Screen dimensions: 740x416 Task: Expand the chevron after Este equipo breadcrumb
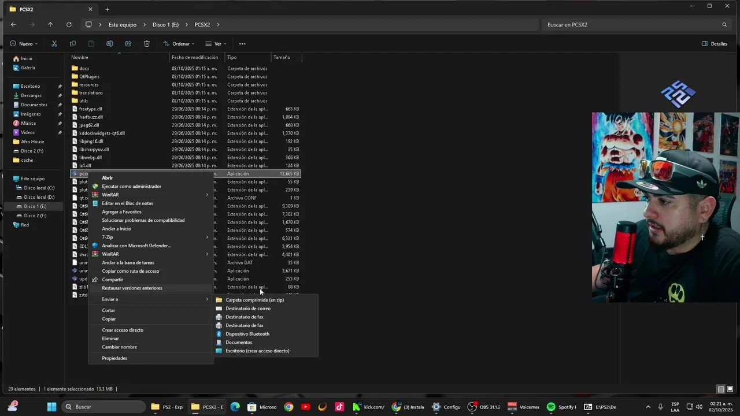[x=144, y=25]
